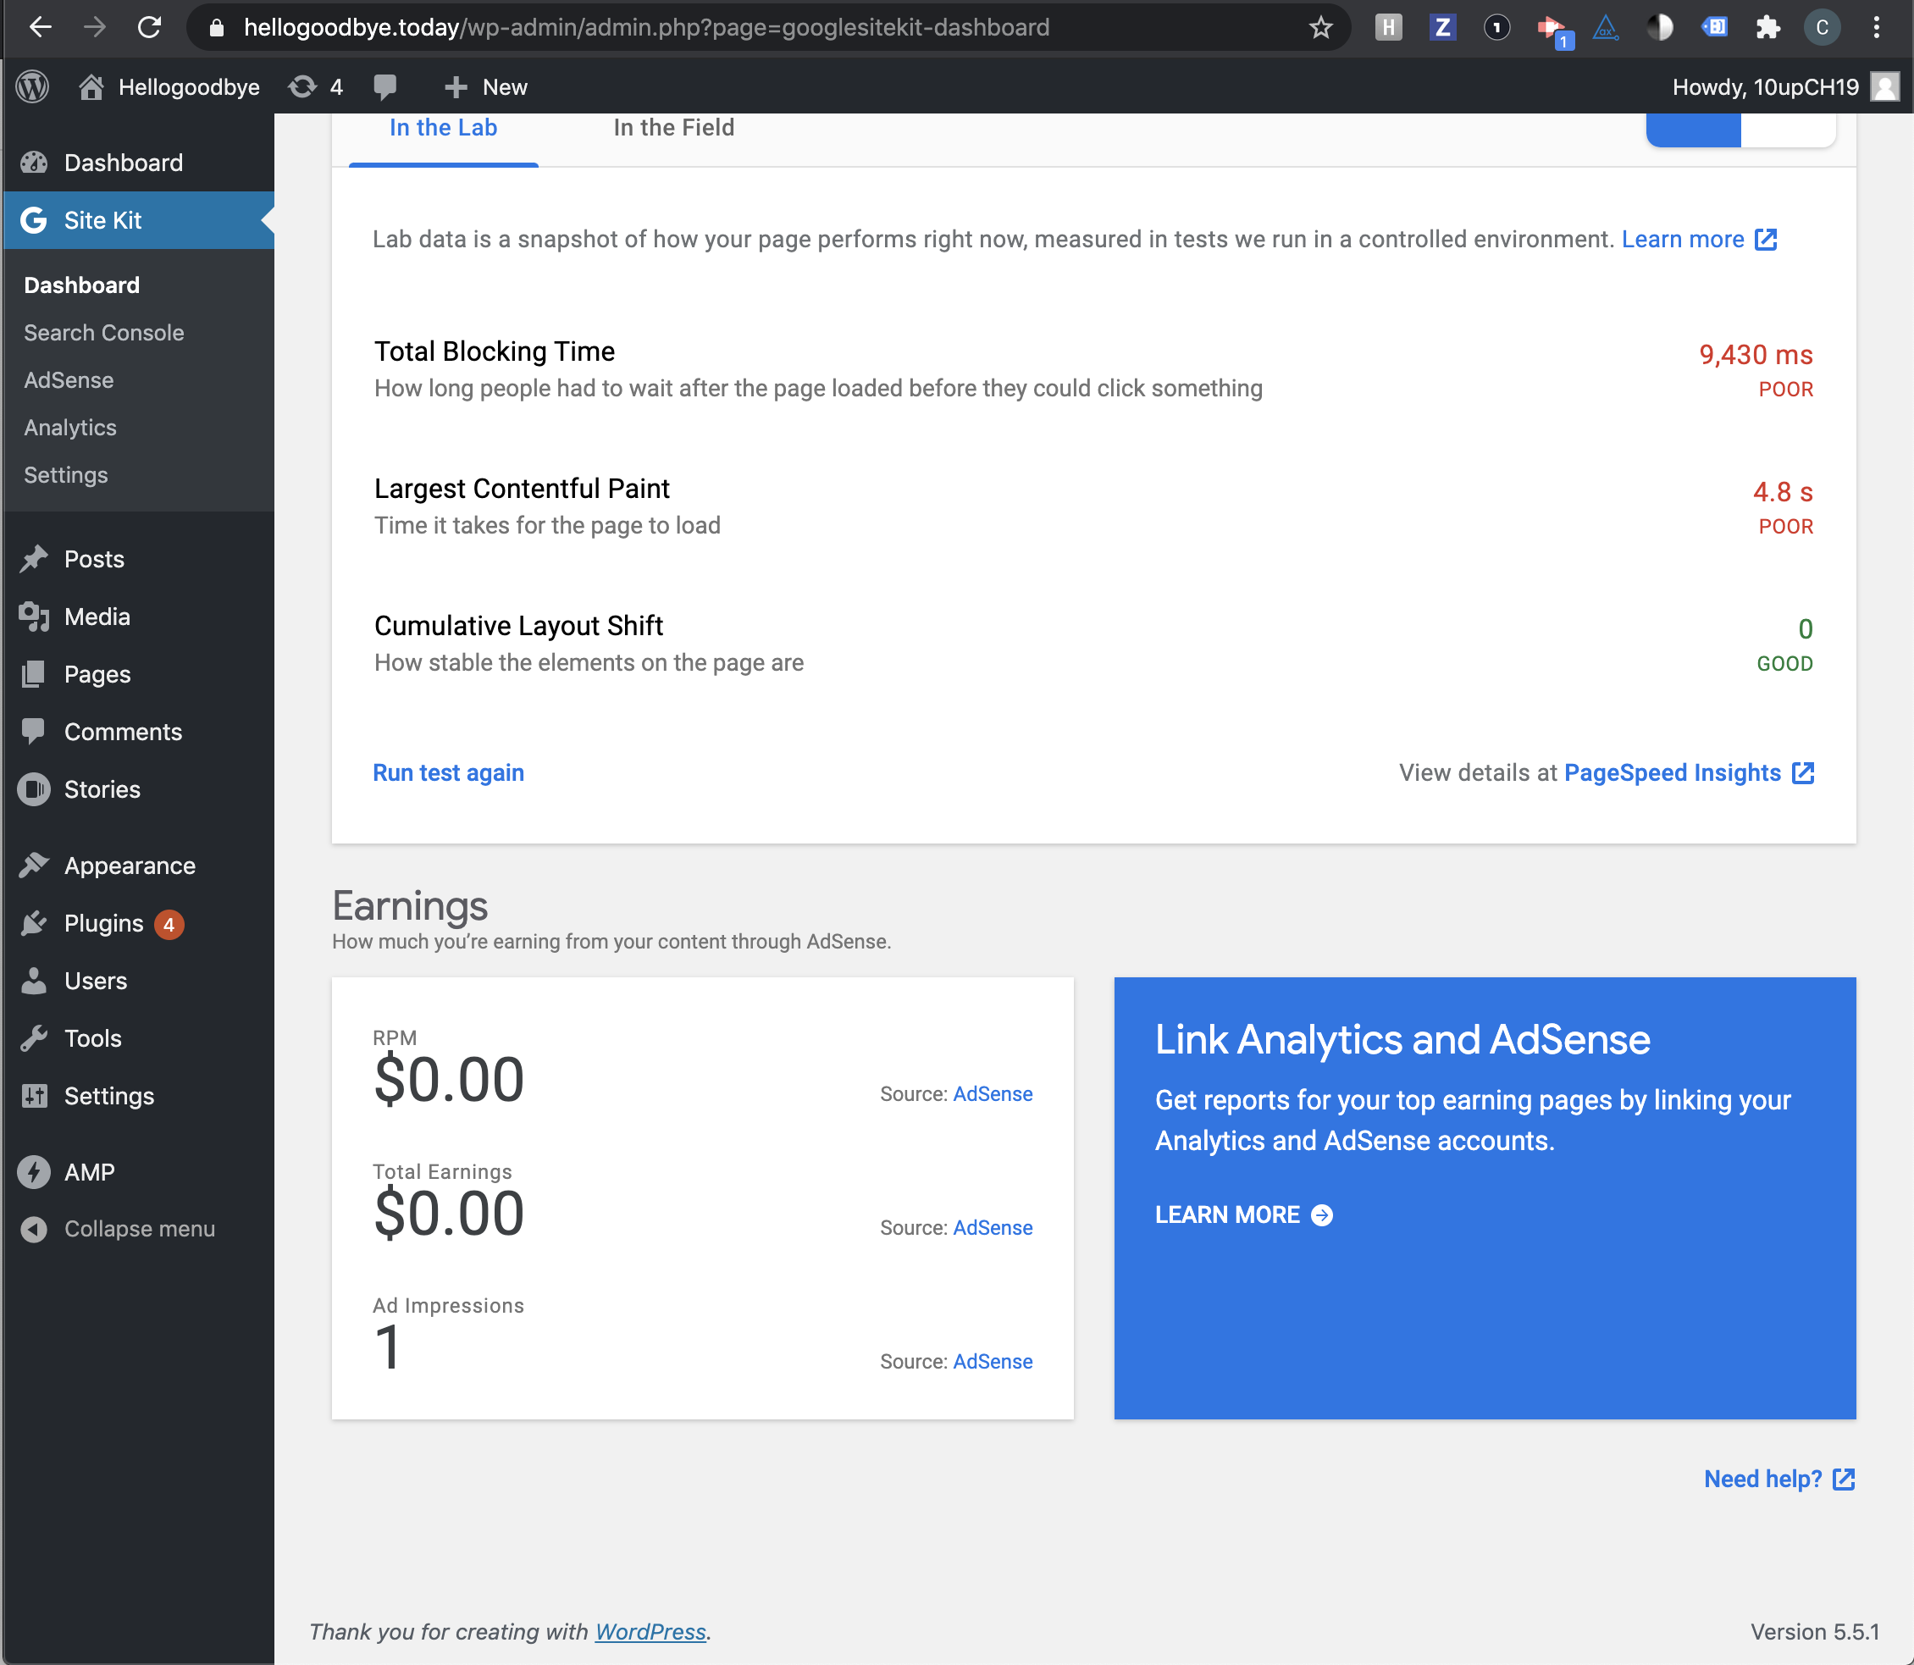Image resolution: width=1914 pixels, height=1665 pixels.
Task: Click the Link Analytics and AdSense heading
Action: (1403, 1040)
